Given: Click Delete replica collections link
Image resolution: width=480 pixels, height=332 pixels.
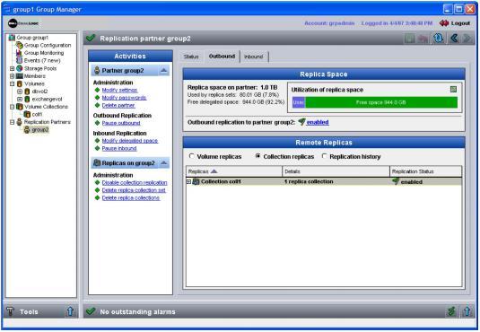Looking at the screenshot, I should click(x=131, y=198).
